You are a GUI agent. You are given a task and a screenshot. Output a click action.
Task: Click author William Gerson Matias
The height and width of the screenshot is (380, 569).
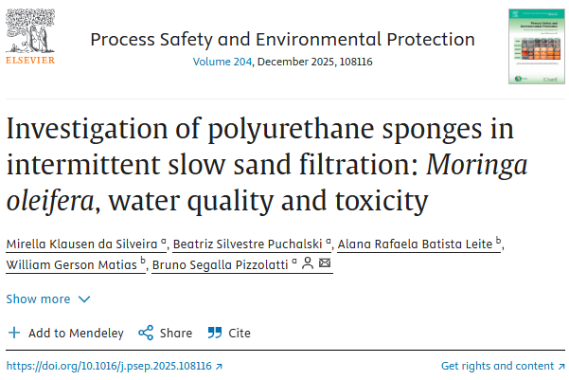(71, 263)
